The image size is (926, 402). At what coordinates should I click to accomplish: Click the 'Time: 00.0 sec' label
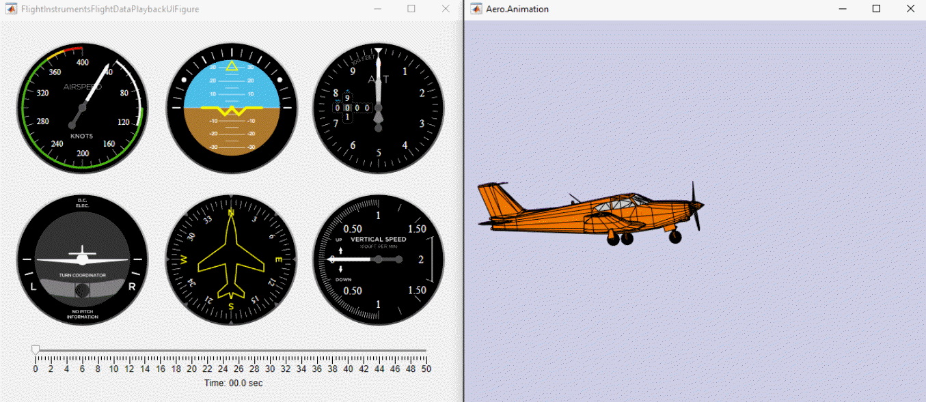pyautogui.click(x=233, y=383)
